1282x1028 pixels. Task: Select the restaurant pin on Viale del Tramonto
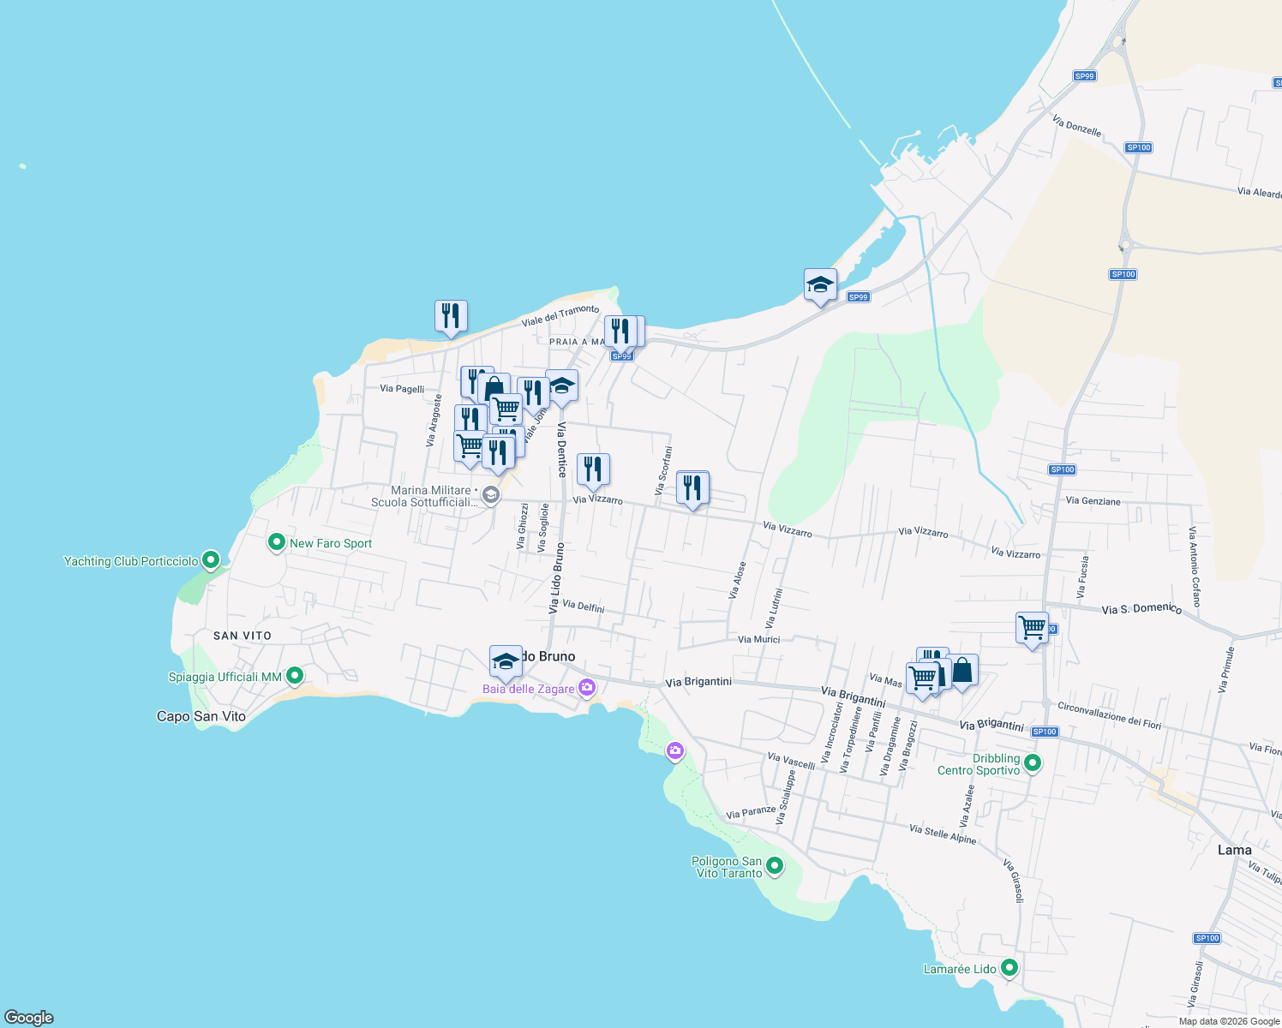pyautogui.click(x=451, y=317)
